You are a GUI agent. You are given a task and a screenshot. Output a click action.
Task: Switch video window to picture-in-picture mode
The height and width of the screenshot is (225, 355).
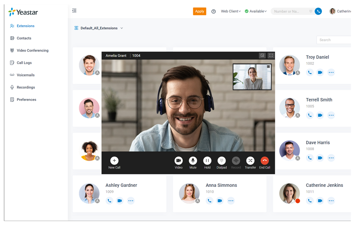(x=262, y=56)
